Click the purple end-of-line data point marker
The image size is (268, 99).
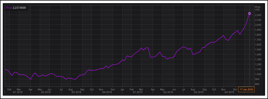tap(249, 13)
